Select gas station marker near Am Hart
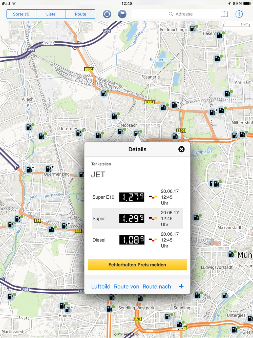Viewport: 253px width, 338px height. (x=227, y=94)
